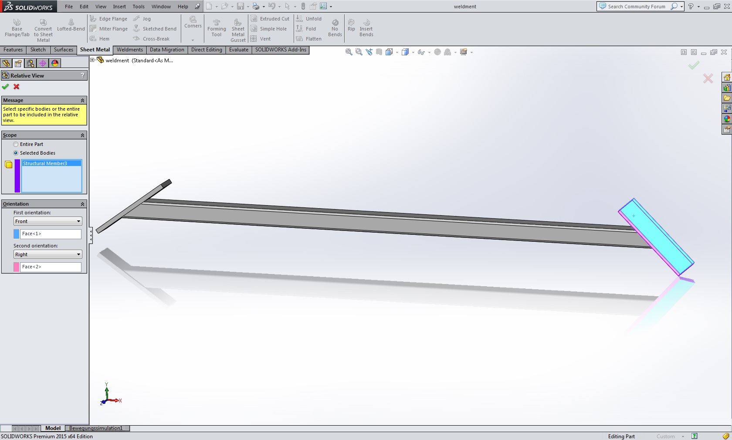The height and width of the screenshot is (440, 732).
Task: Open the Insert menu
Action: point(119,7)
